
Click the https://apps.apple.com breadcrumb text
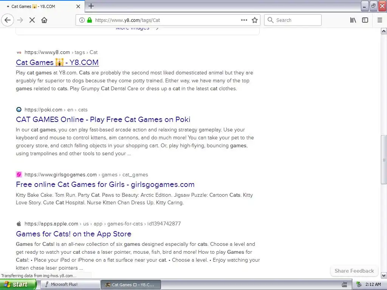point(51,224)
